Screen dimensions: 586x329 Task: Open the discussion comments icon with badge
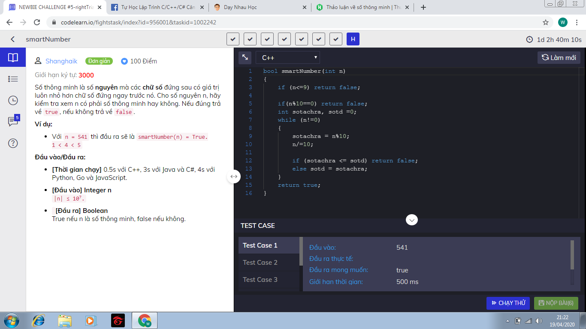[x=13, y=122]
